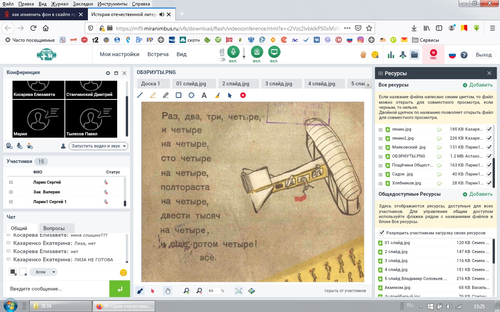This screenshot has height=312, width=500.
Task: Toggle the green microphone button
Action: tap(233, 52)
